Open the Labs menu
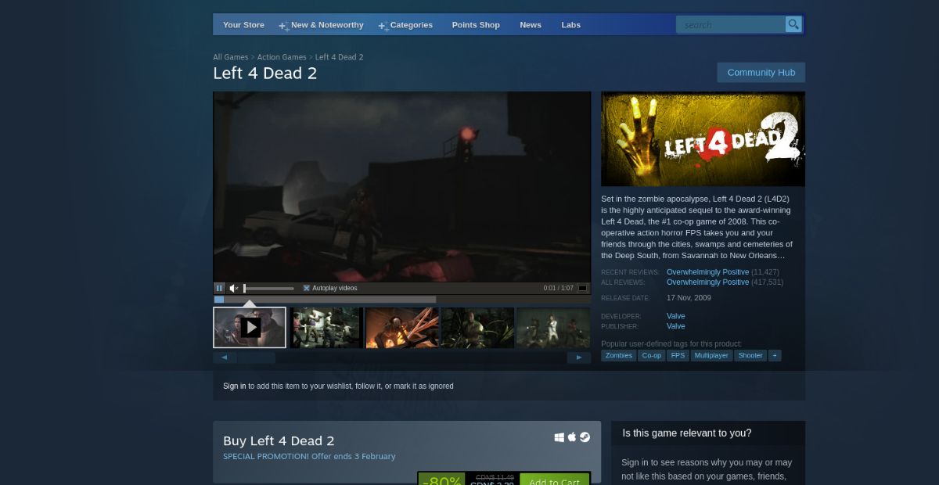The image size is (939, 485). click(x=570, y=24)
